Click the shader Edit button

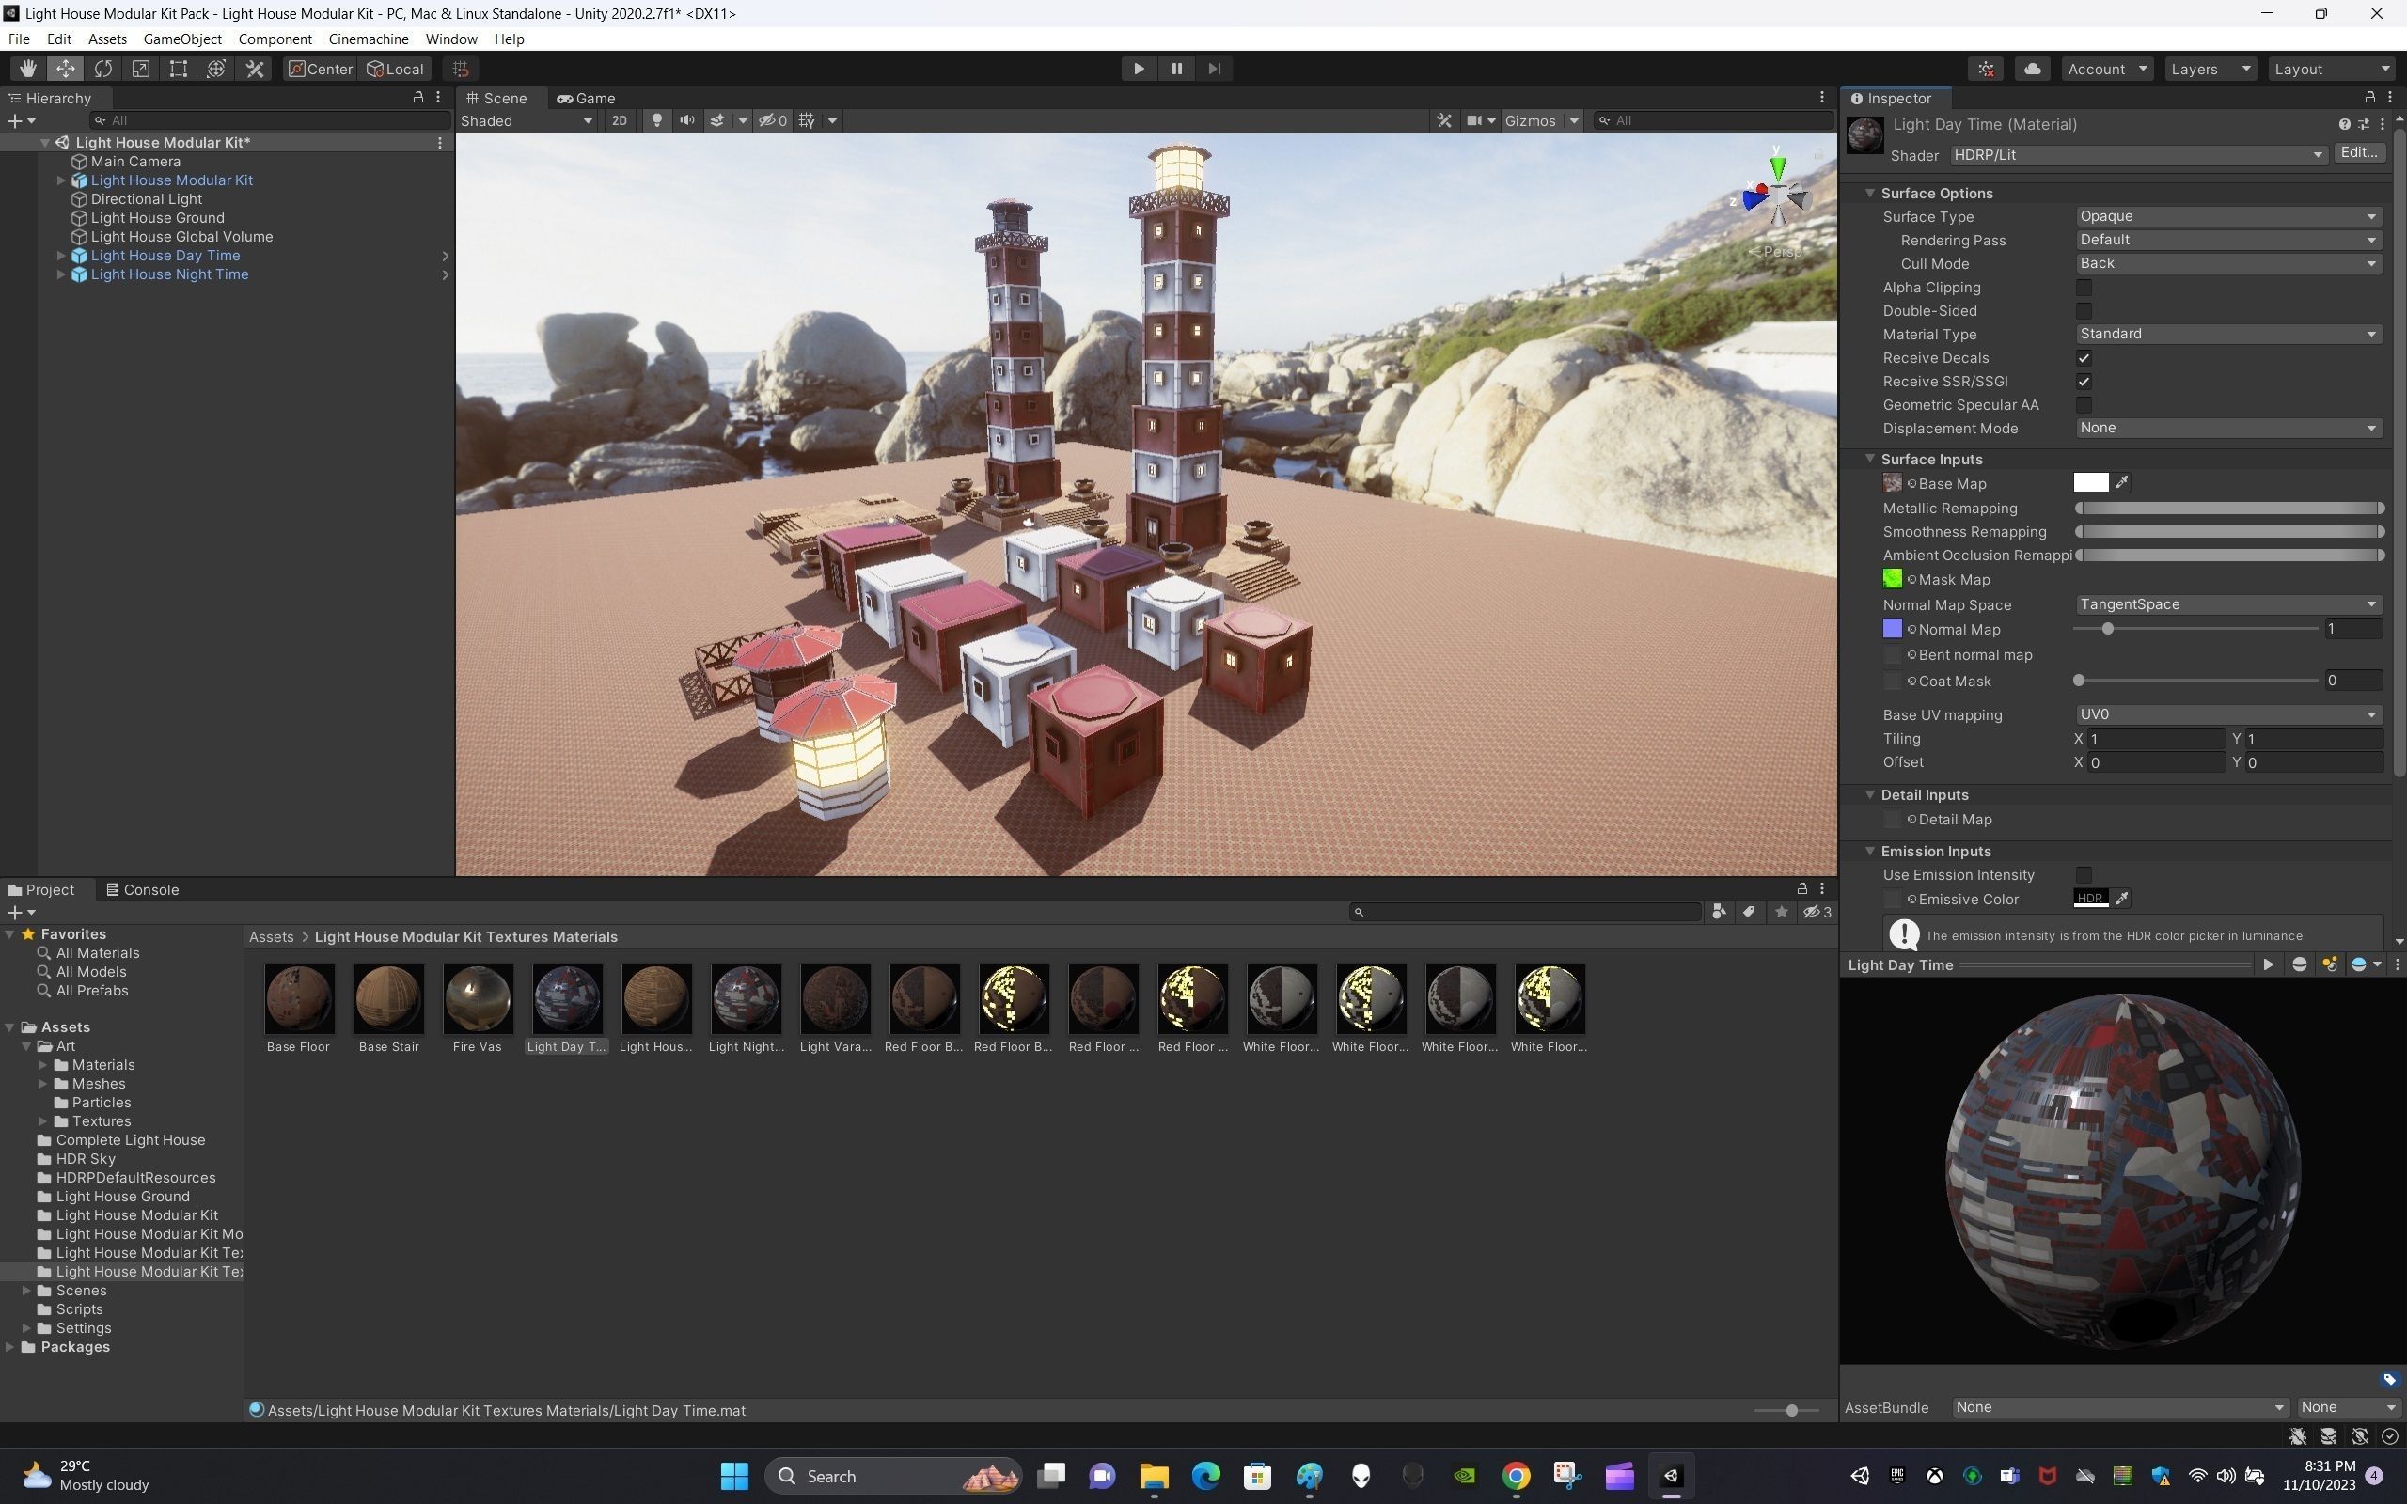[2358, 153]
